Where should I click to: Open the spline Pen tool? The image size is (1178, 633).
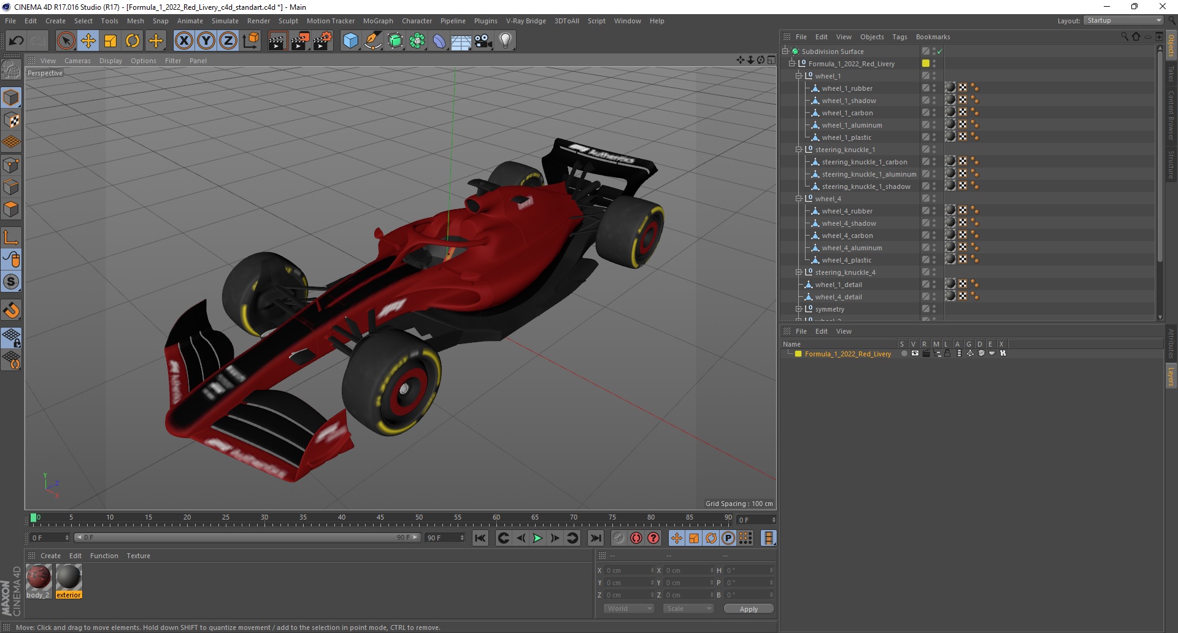[373, 41]
